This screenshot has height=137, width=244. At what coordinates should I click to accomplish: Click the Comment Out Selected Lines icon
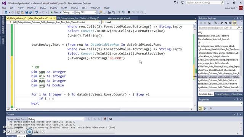[119, 13]
